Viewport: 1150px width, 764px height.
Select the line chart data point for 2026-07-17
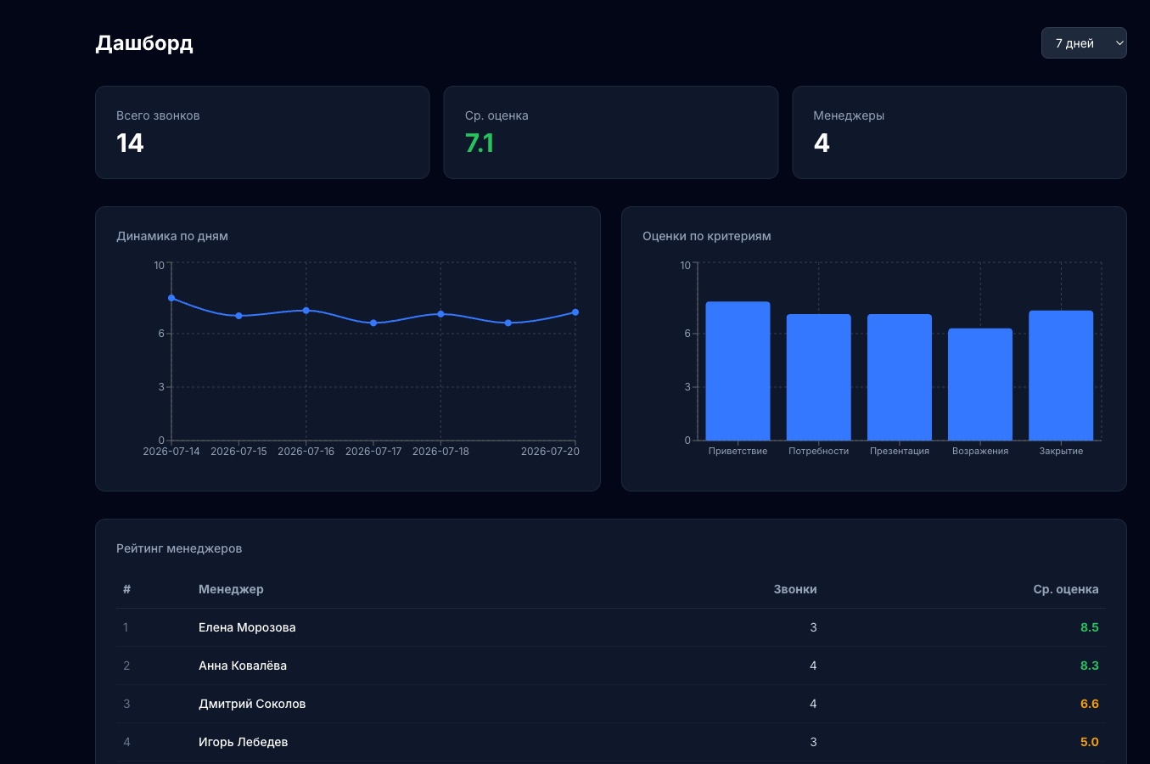tap(373, 323)
